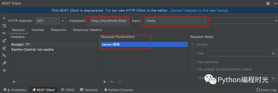This screenshot has height=93, width=278.
Task: Switch to the Cookies tab
Action: click(x=38, y=30)
